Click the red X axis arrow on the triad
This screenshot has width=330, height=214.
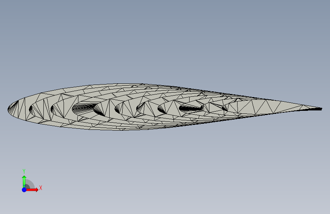point(32,190)
